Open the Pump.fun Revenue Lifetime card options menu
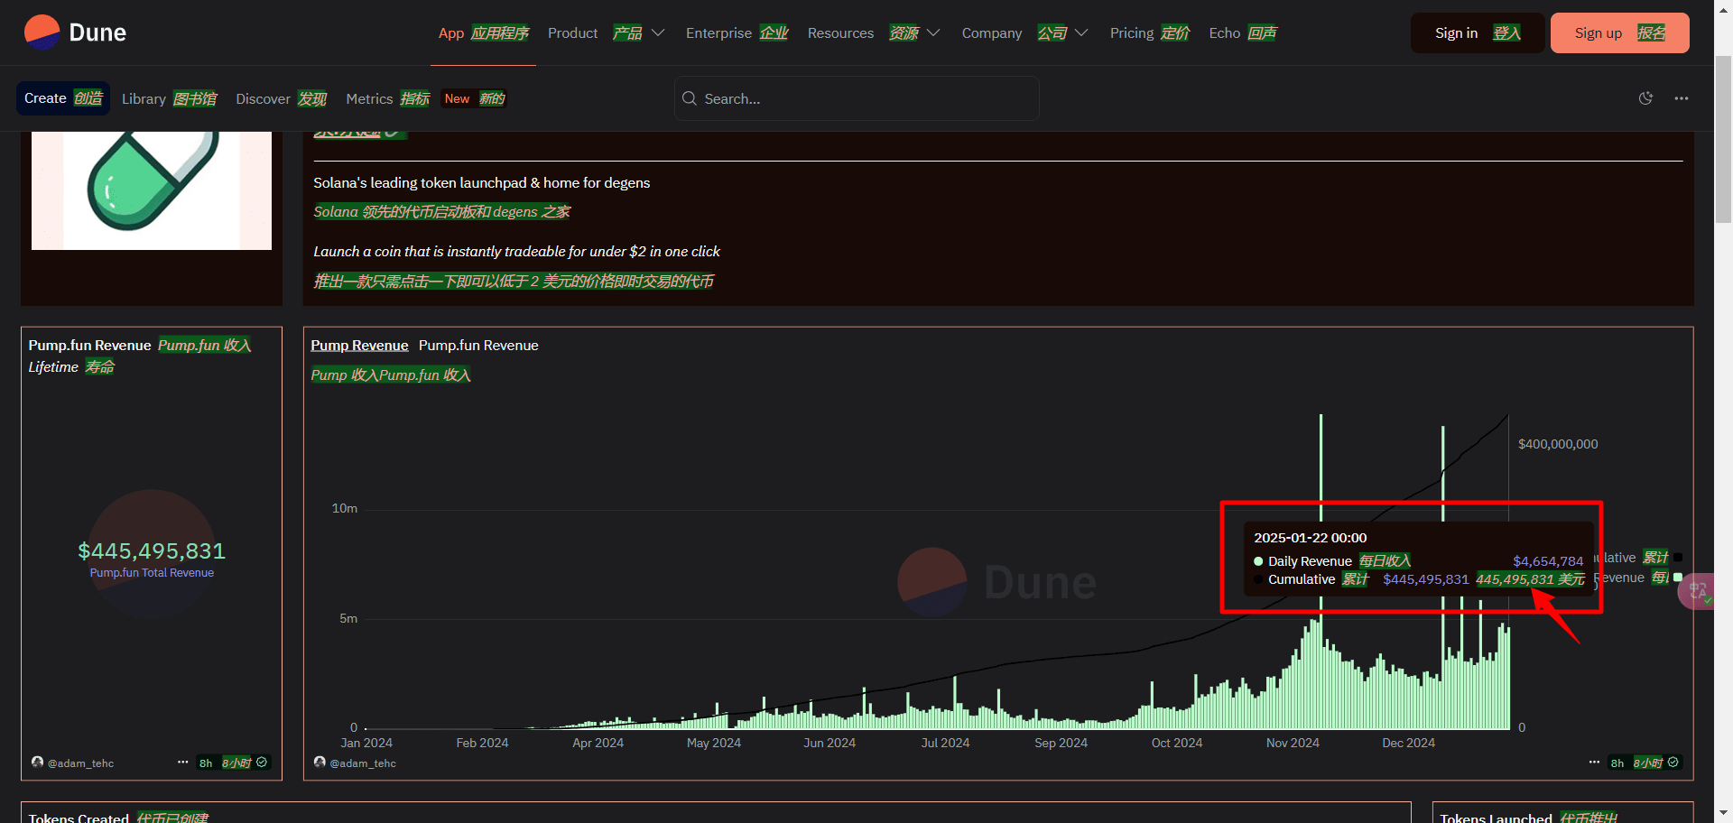 coord(183,763)
